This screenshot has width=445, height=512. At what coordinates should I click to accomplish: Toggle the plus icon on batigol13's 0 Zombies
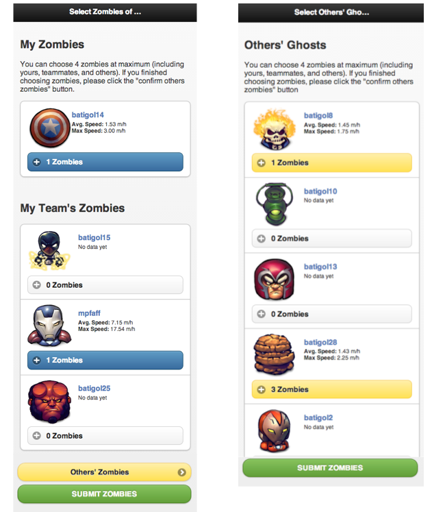(262, 314)
